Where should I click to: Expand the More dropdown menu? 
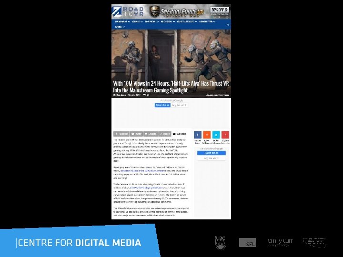(x=120, y=27)
